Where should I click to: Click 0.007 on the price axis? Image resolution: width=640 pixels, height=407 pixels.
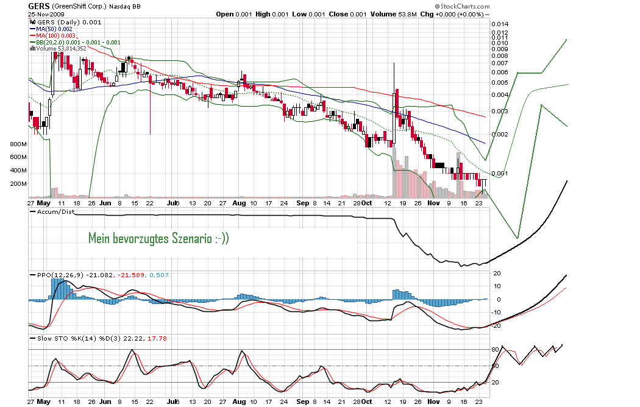(500, 63)
